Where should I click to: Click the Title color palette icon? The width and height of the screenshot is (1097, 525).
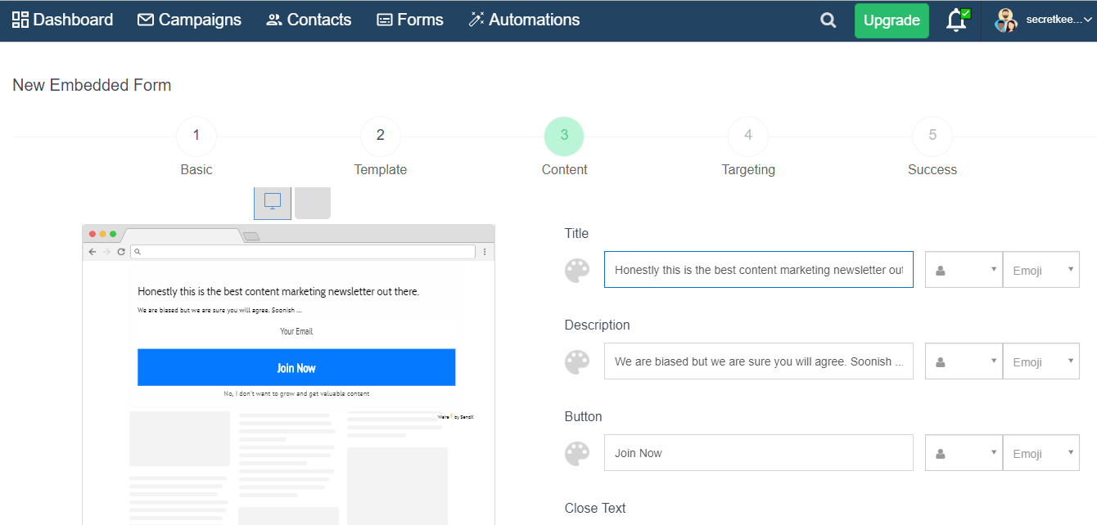[577, 271]
